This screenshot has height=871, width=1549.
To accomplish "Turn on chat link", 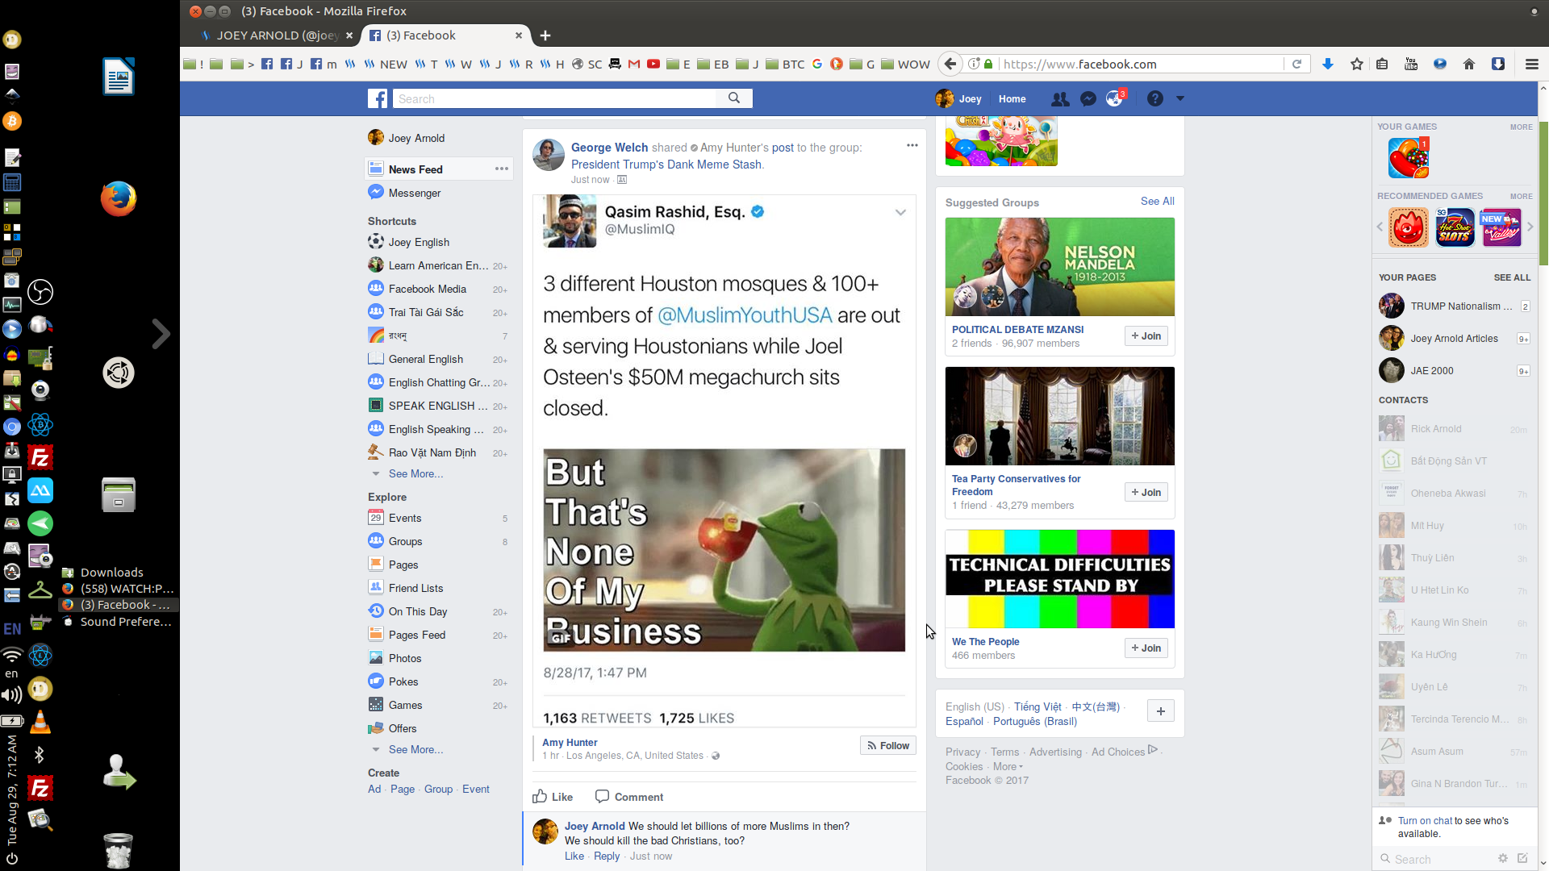I will [x=1424, y=821].
